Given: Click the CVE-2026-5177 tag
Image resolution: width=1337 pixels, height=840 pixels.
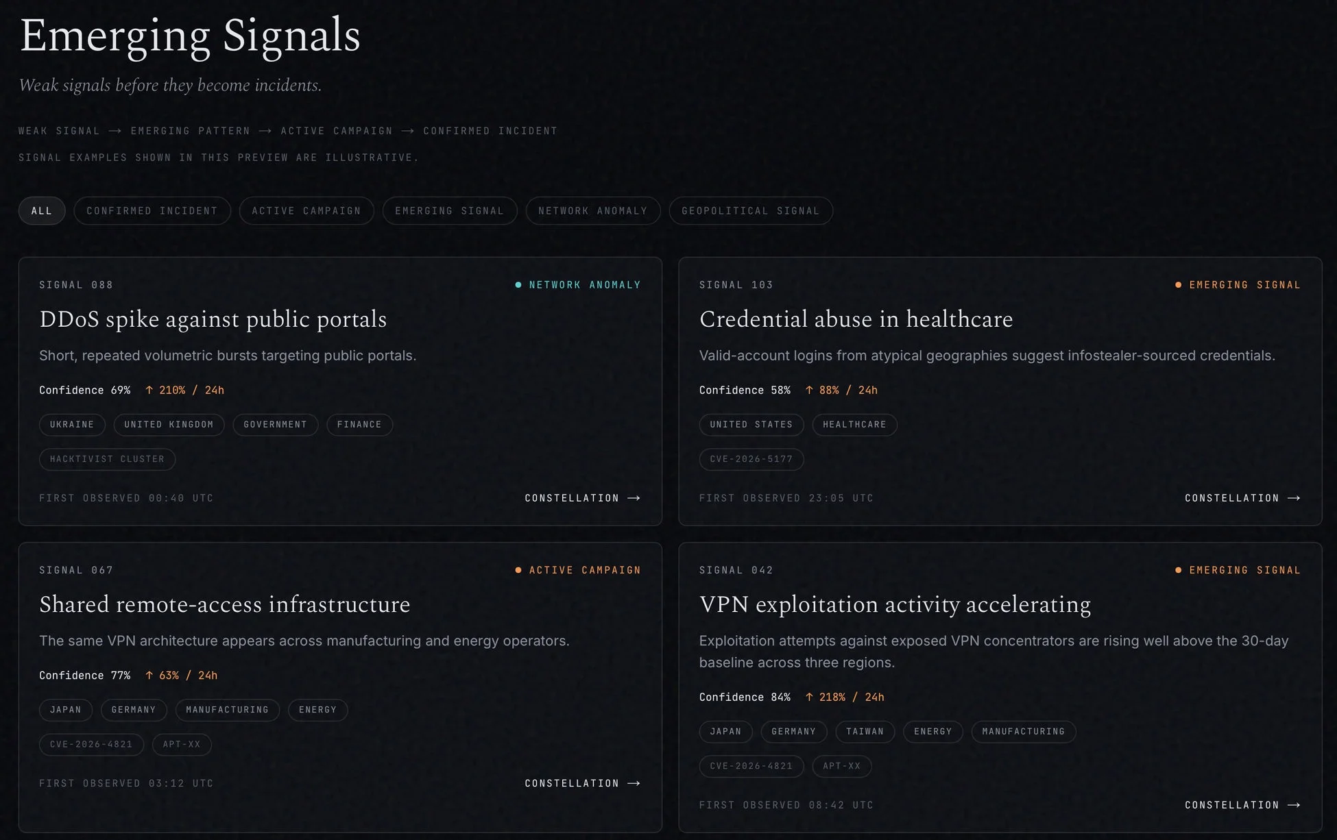Looking at the screenshot, I should (751, 459).
